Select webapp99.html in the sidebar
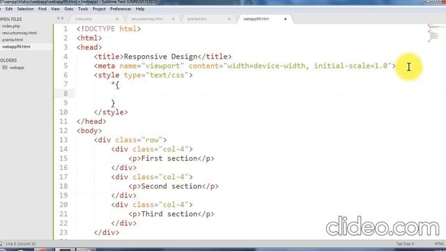The width and height of the screenshot is (446, 251). point(16,47)
